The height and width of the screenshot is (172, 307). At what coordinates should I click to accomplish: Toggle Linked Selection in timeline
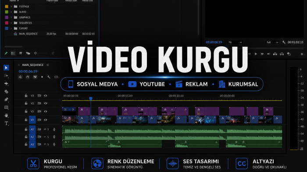click(x=35, y=77)
